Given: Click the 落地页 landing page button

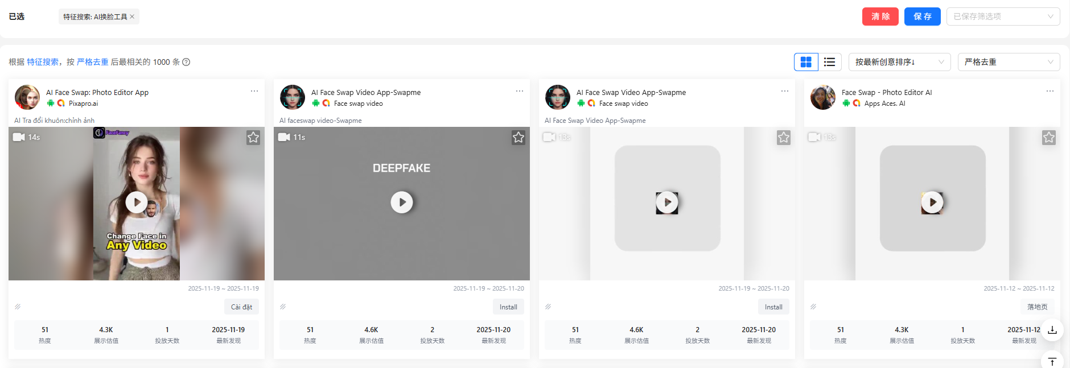Looking at the screenshot, I should (x=1037, y=307).
